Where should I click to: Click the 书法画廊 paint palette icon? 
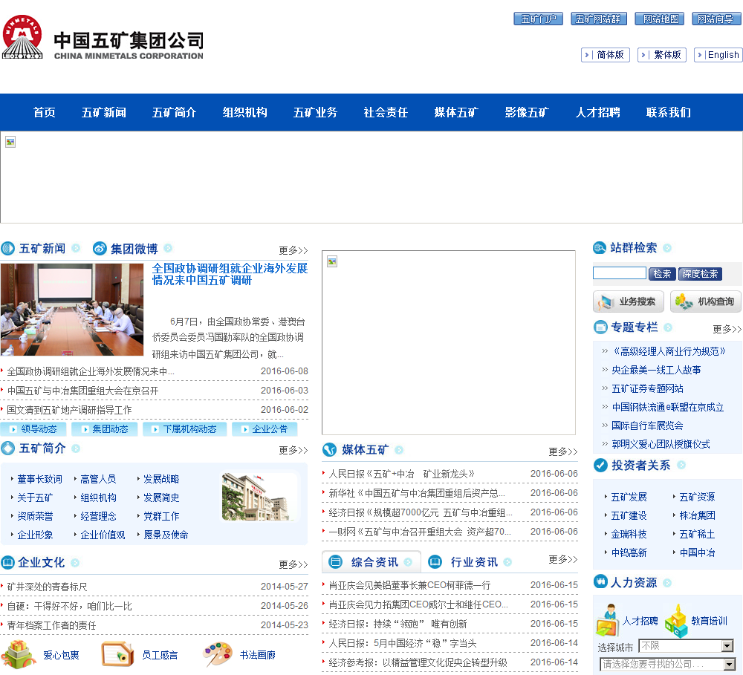coord(218,654)
